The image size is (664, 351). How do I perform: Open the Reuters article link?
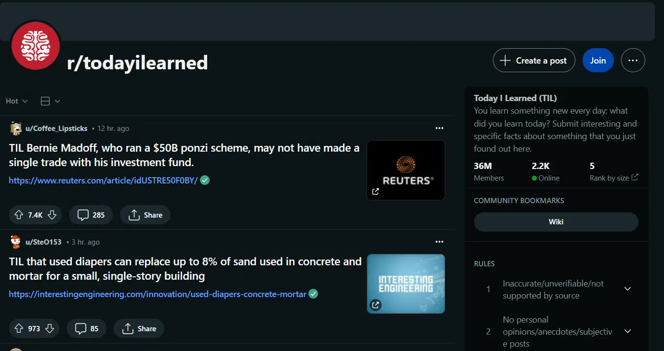tap(103, 181)
